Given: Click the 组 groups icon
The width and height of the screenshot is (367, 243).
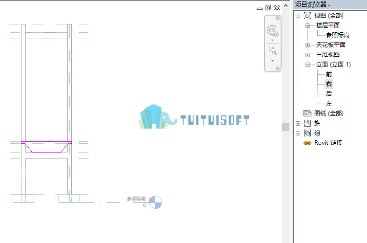Looking at the screenshot, I should [307, 133].
